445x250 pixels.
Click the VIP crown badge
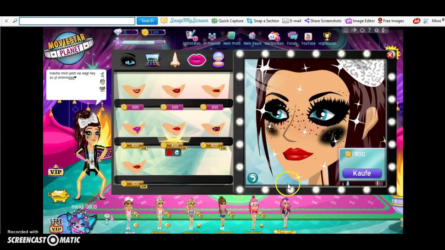coord(56,170)
